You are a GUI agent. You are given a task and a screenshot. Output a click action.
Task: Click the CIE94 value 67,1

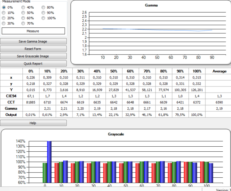tap(31, 96)
